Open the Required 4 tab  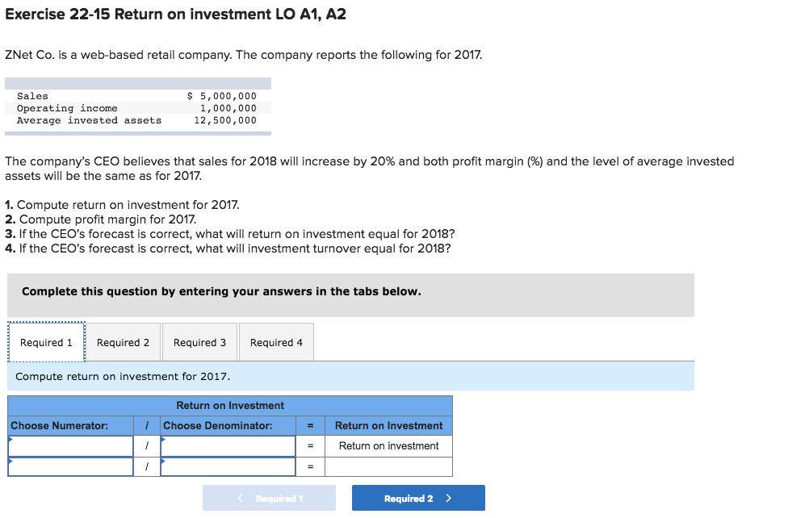click(276, 341)
